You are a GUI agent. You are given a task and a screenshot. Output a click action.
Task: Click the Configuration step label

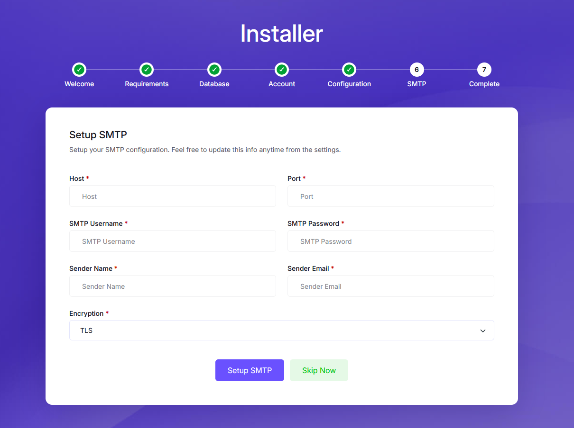(x=349, y=84)
